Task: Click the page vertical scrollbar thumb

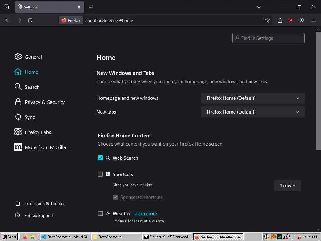Action: click(318, 91)
